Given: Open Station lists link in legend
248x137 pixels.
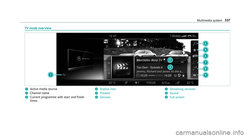Looking at the screenshot, I should [x=108, y=89].
